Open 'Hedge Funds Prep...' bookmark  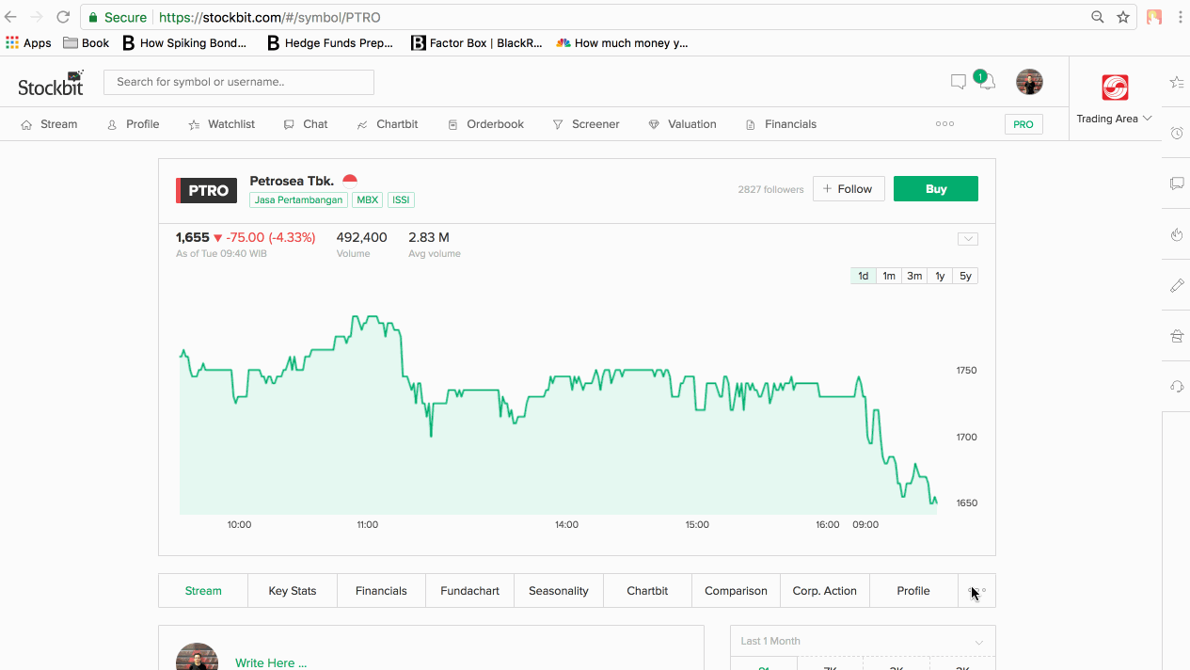330,43
